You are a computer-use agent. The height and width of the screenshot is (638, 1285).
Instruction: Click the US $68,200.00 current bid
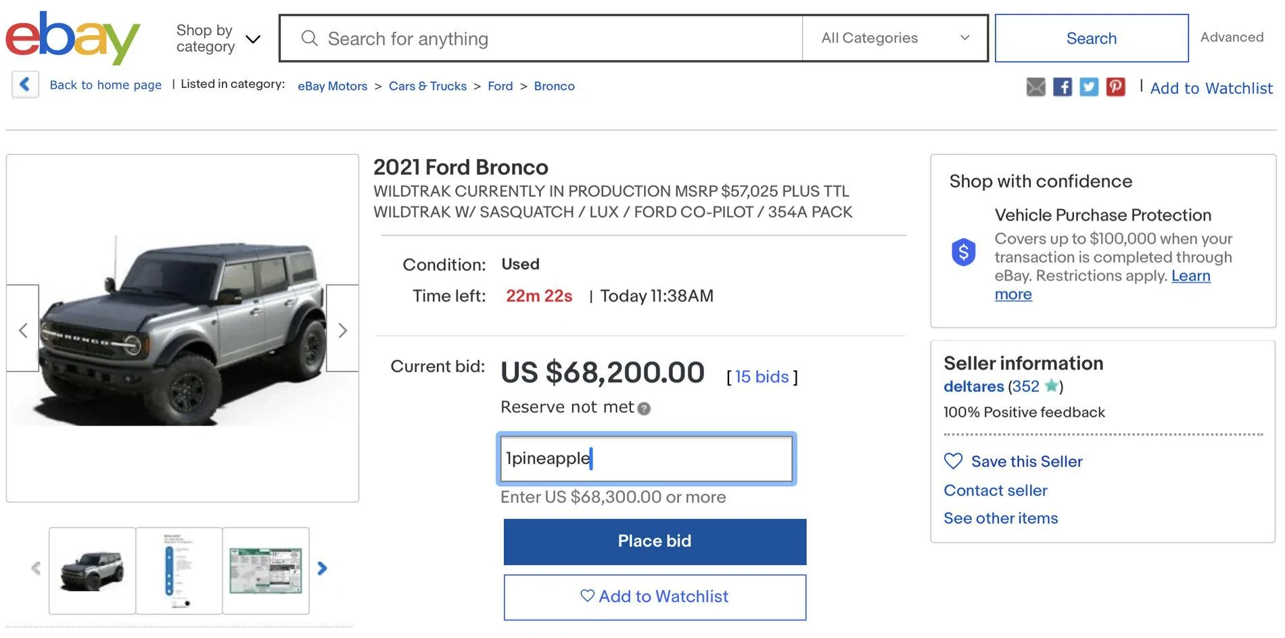(x=603, y=373)
